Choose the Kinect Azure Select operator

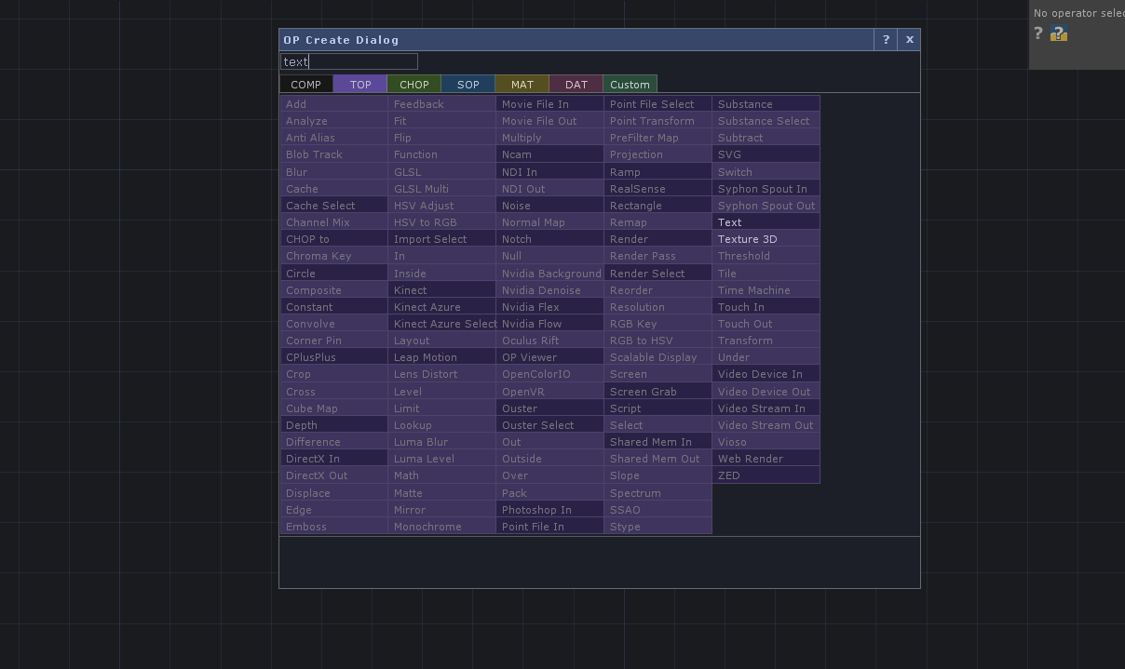click(442, 324)
